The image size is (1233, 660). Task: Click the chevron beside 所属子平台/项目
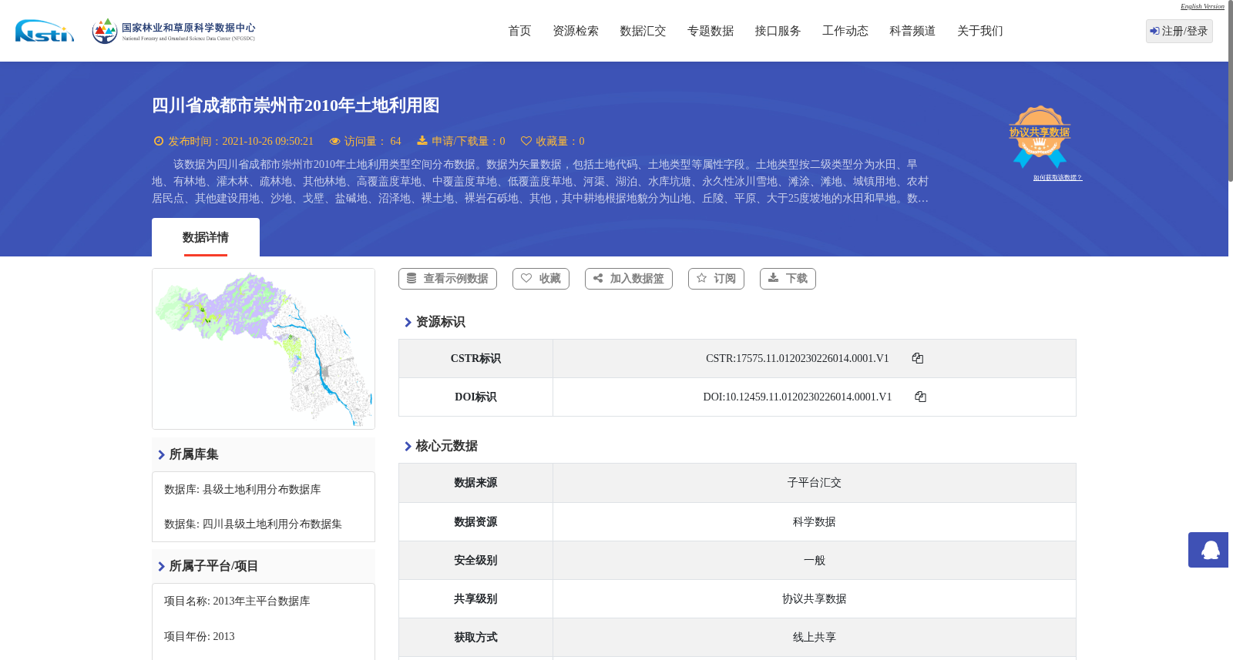point(161,567)
